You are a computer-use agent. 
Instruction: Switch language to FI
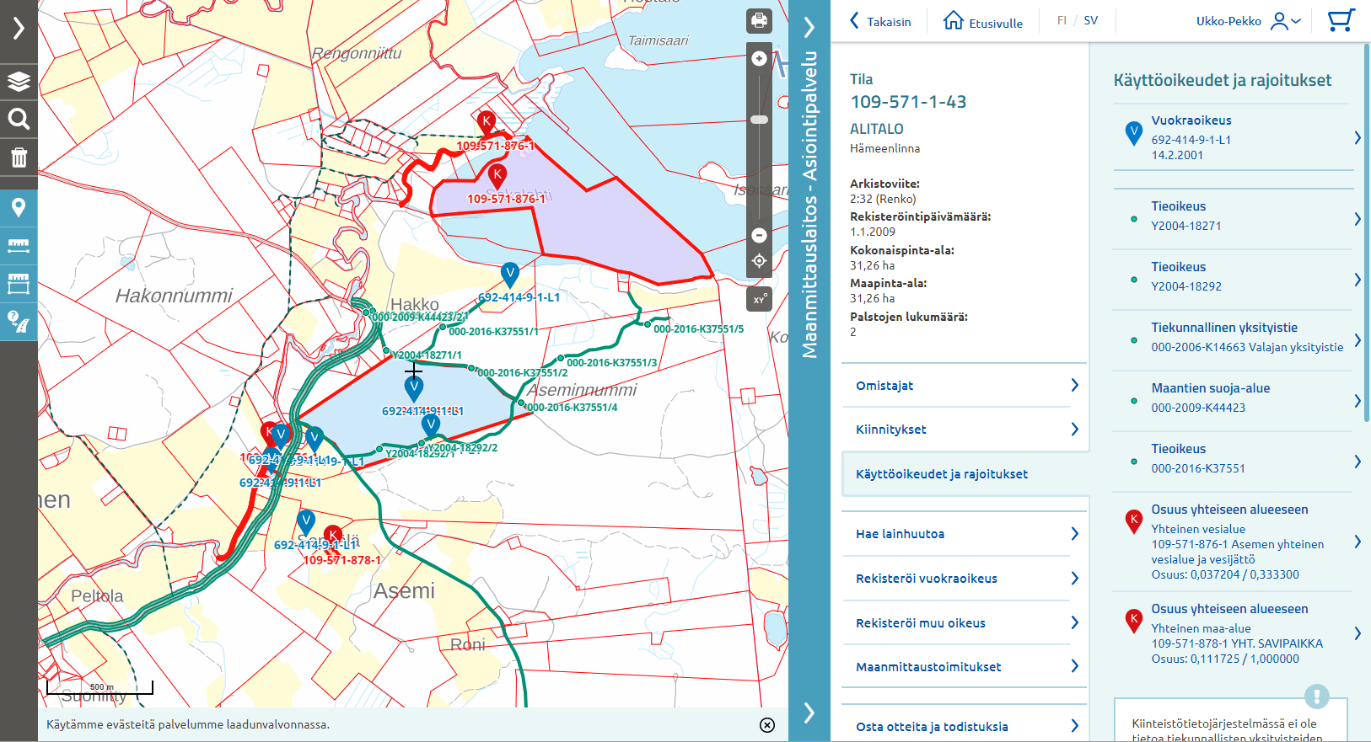(x=1062, y=21)
